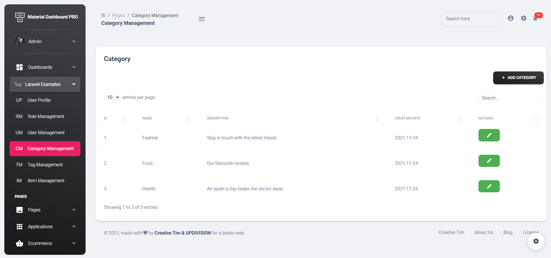Click the hamburger menu icon to toggle sidebar
Screen dimensions: 551x258
tap(202, 19)
